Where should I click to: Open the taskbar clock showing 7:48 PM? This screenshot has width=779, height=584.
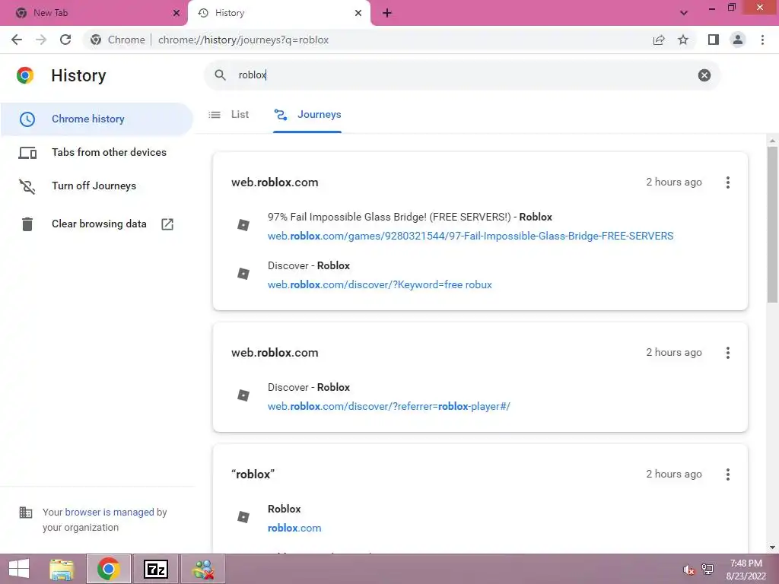pos(746,570)
